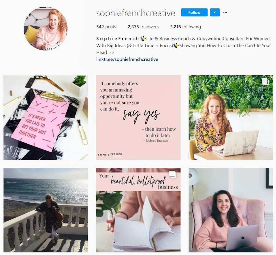This screenshot has width=276, height=255.
Task: View the 3,216 following list
Action: (x=185, y=27)
